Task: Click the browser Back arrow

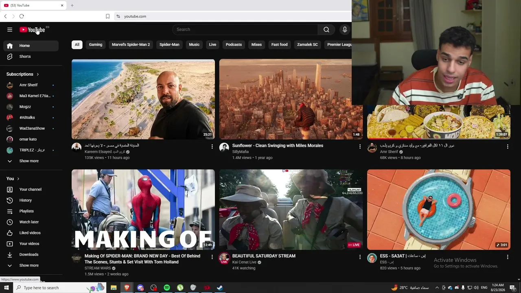Action: coord(5,16)
